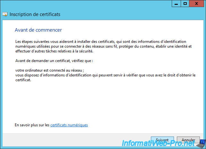Maximize the Inscription de certificats window

coord(185,4)
